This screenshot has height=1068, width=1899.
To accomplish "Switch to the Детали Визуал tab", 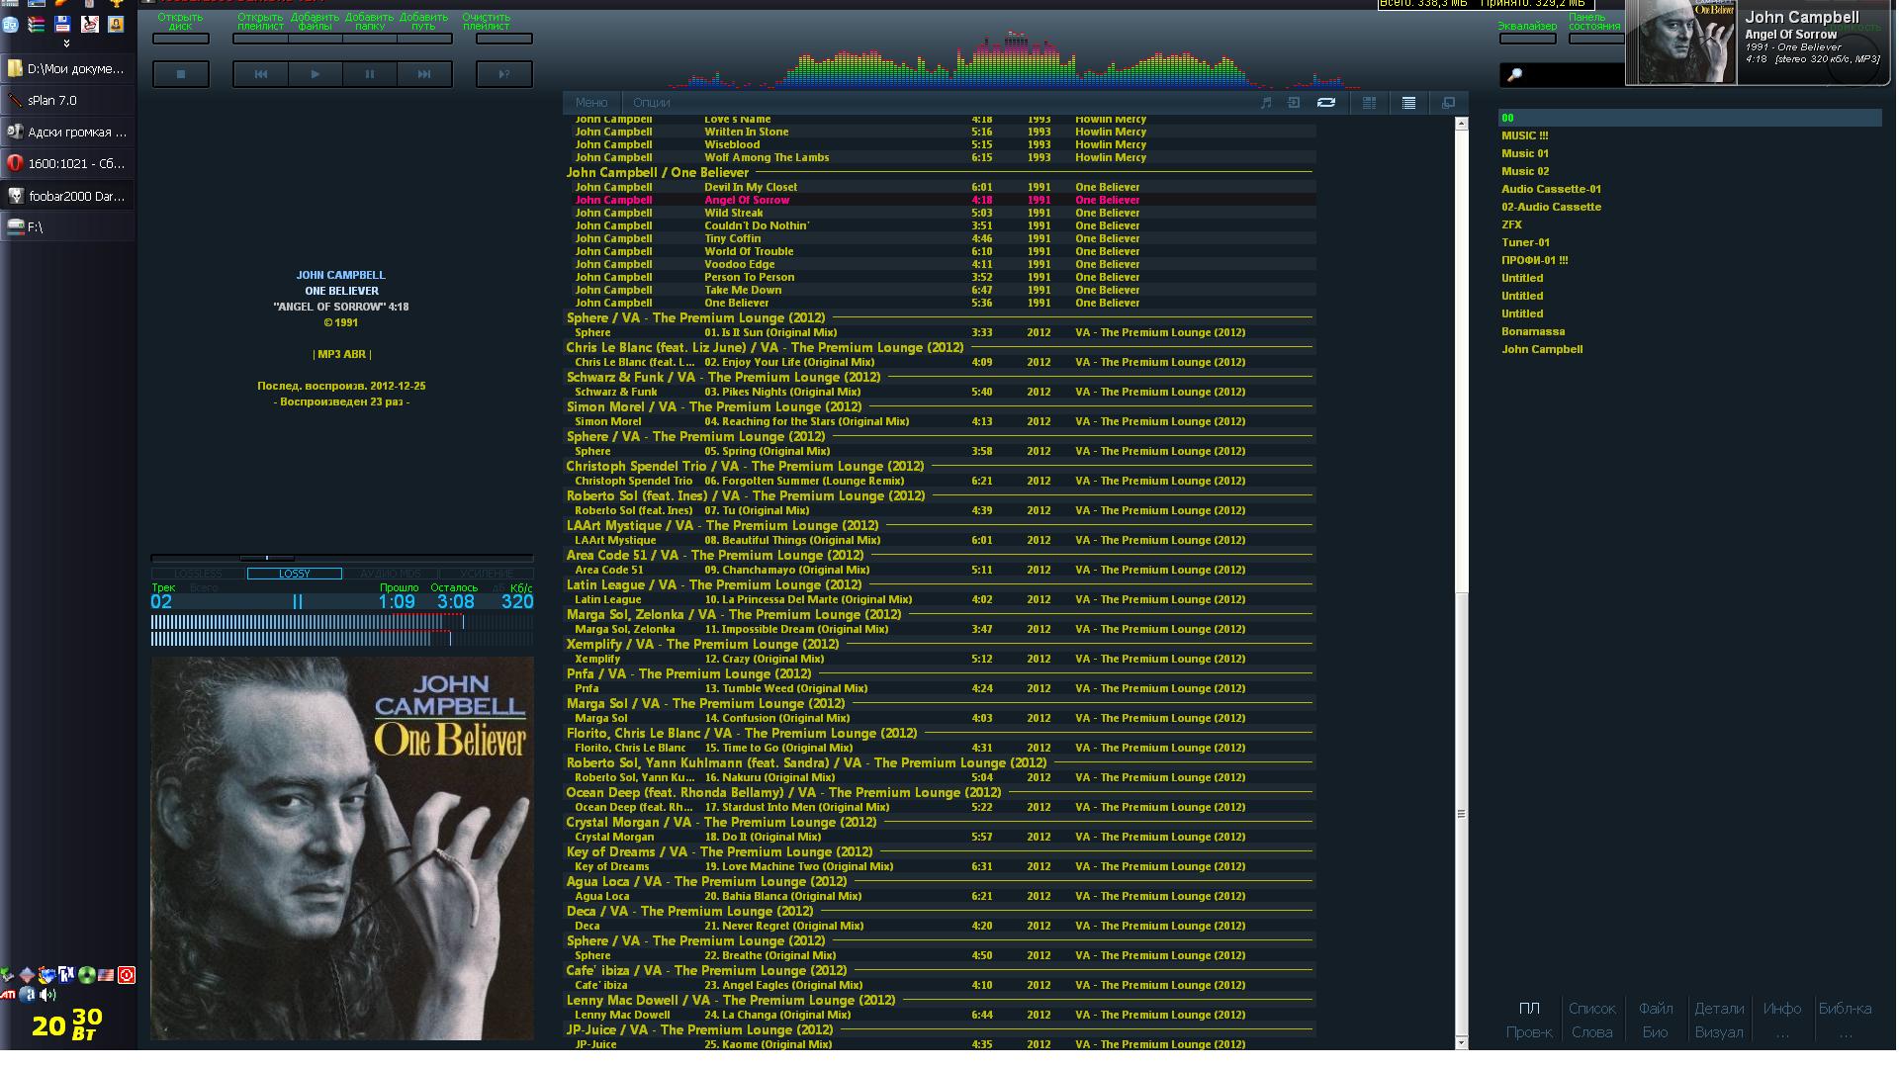I will coord(1719,1021).
